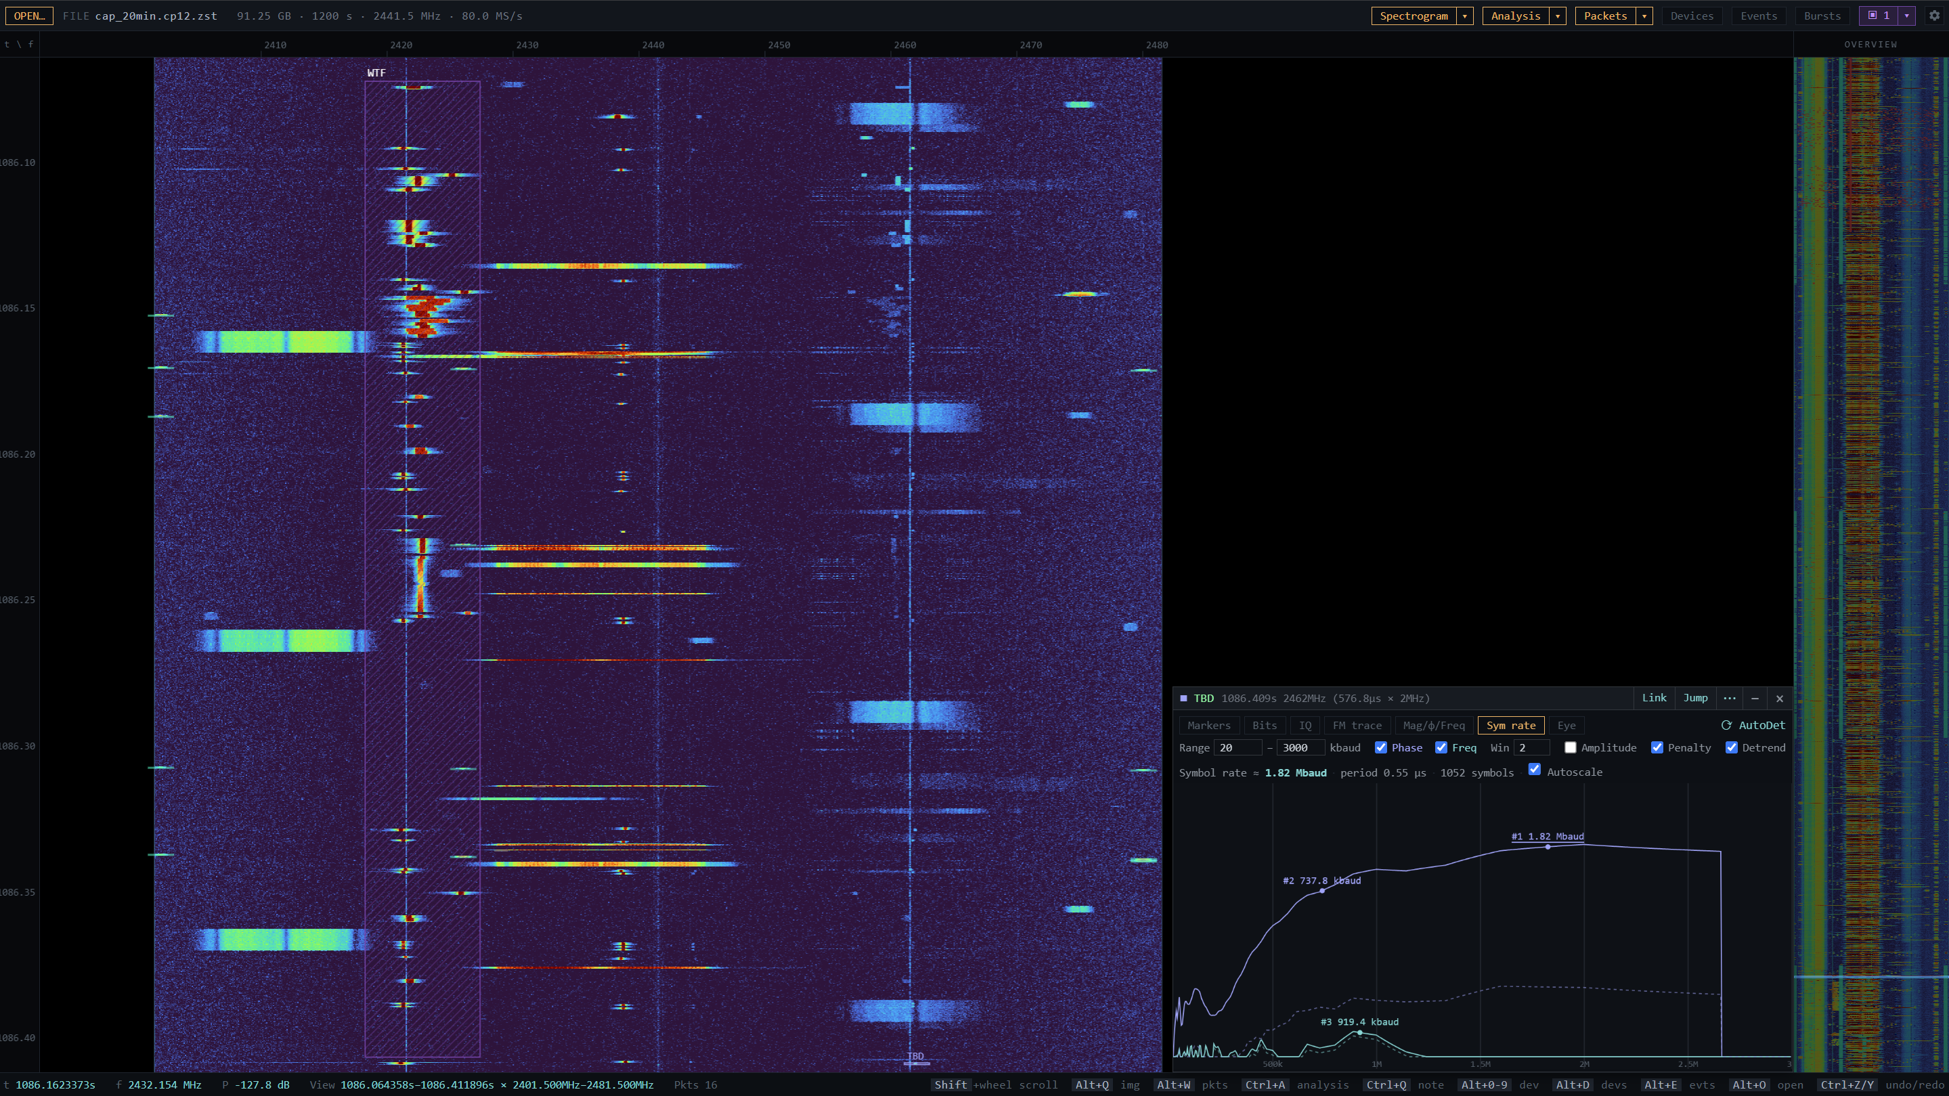Click the range maximum 3000 field
Screen dimensions: 1949x1096
point(1300,748)
